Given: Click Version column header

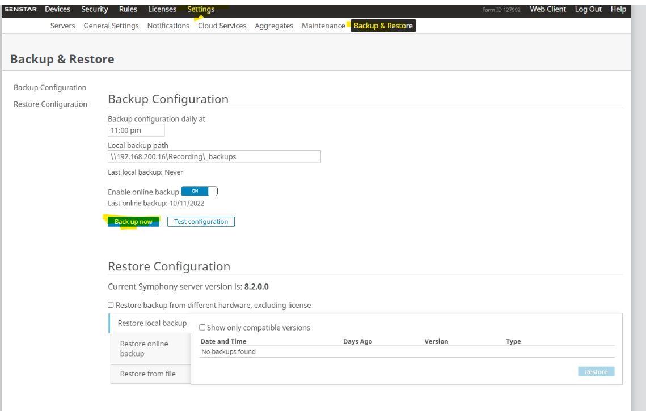Looking at the screenshot, I should (x=436, y=341).
